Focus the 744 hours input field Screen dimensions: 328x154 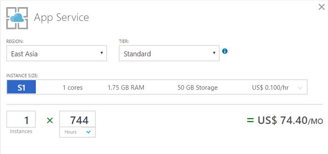click(78, 119)
